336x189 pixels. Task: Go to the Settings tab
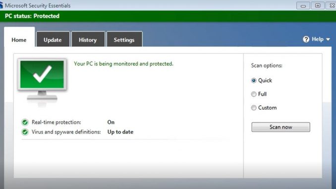pos(124,39)
